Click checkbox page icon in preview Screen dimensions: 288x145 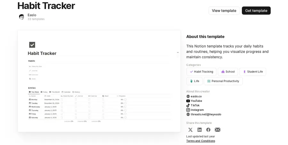click(x=32, y=45)
